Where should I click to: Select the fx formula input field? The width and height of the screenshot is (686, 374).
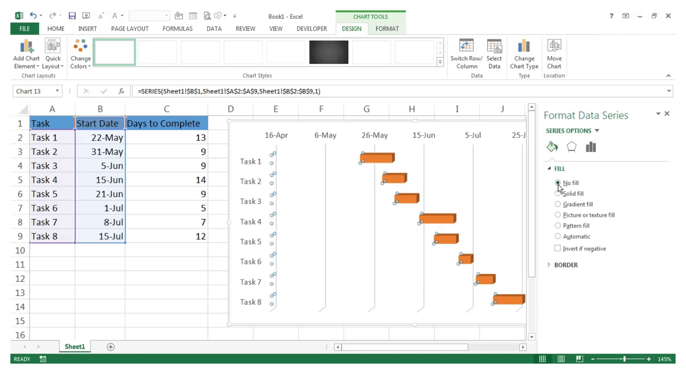coord(399,91)
